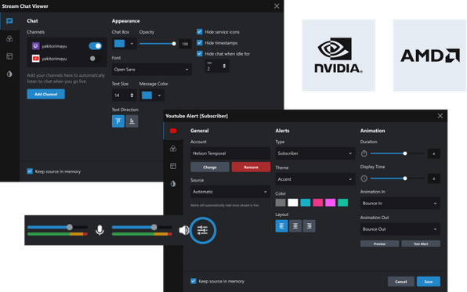Viewport: 467px width, 292px height.
Task: Click the Display Time slider handle
Action: point(405,178)
